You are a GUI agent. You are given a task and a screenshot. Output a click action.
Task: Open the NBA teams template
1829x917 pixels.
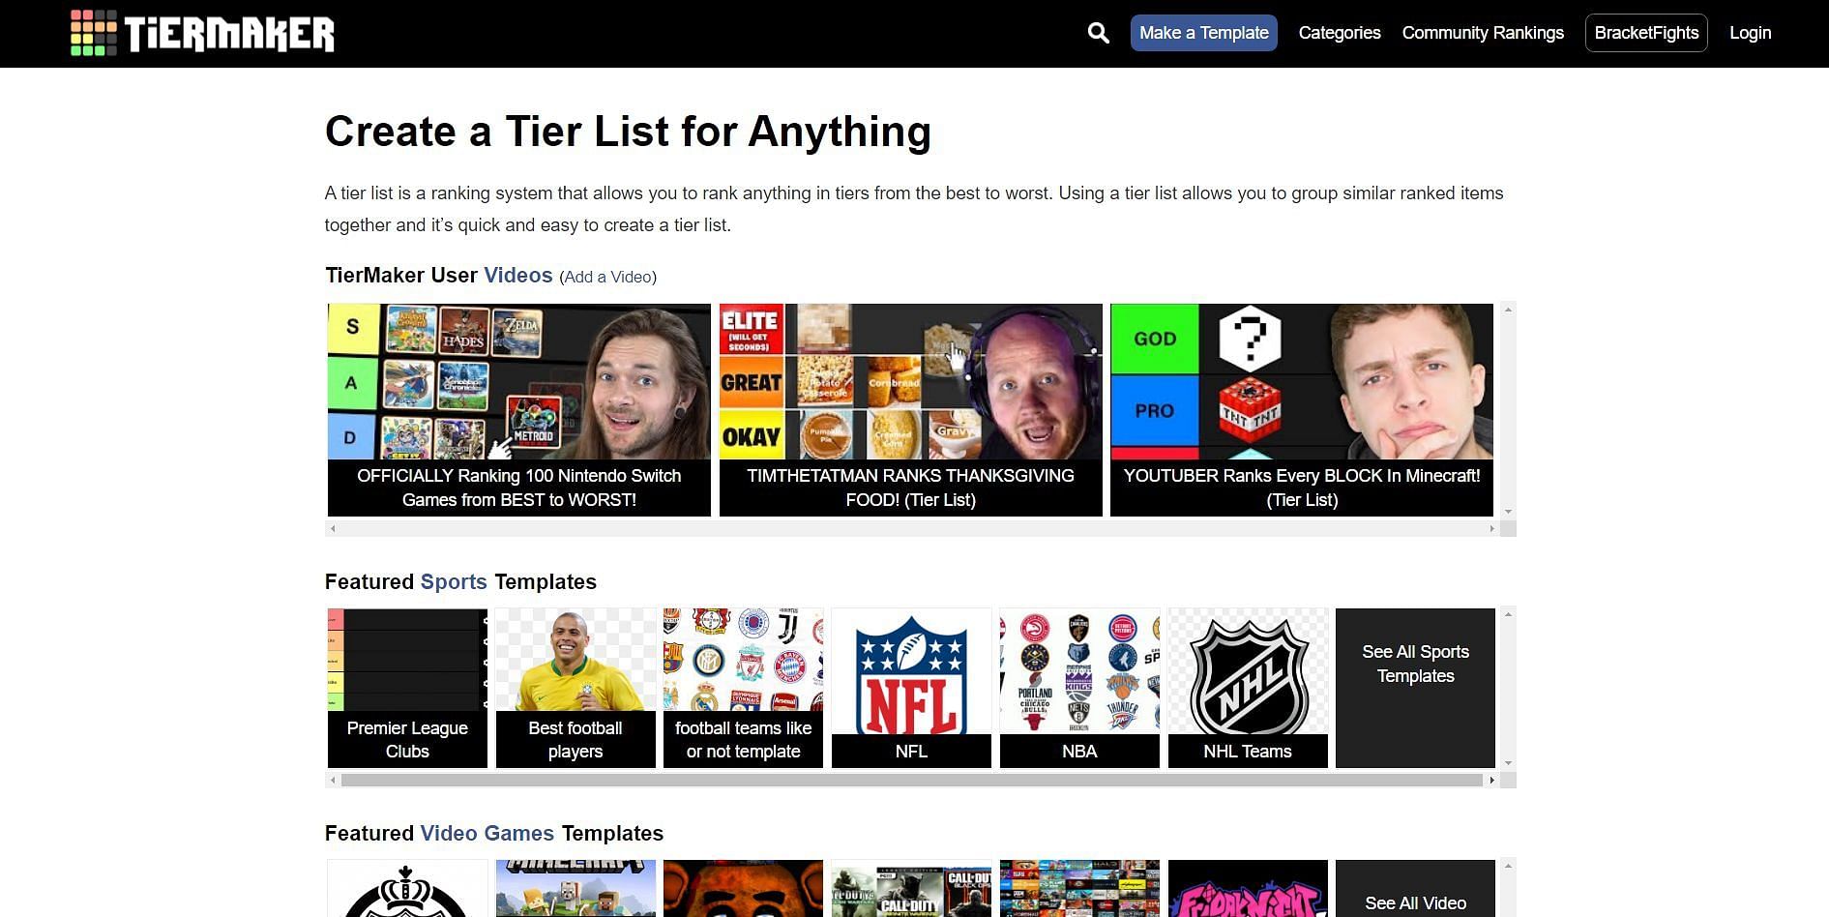click(1079, 688)
